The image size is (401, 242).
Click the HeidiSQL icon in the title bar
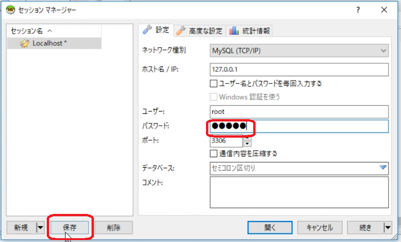click(10, 10)
